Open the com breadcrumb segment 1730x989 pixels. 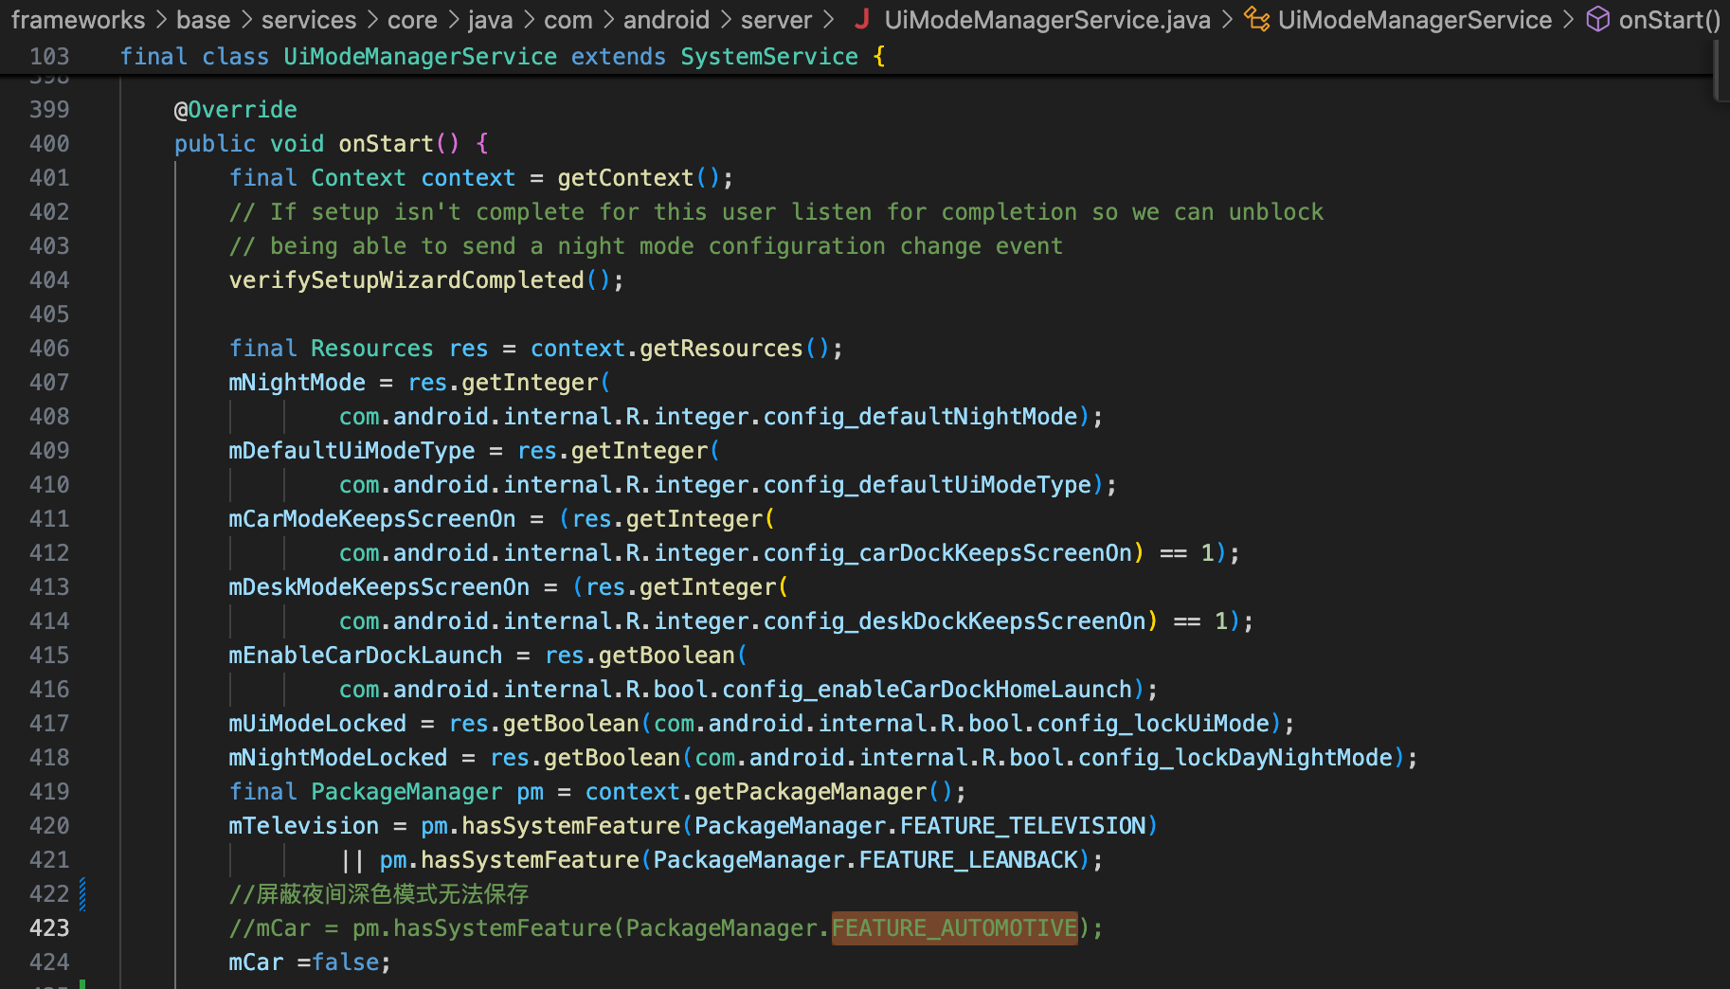point(568,19)
